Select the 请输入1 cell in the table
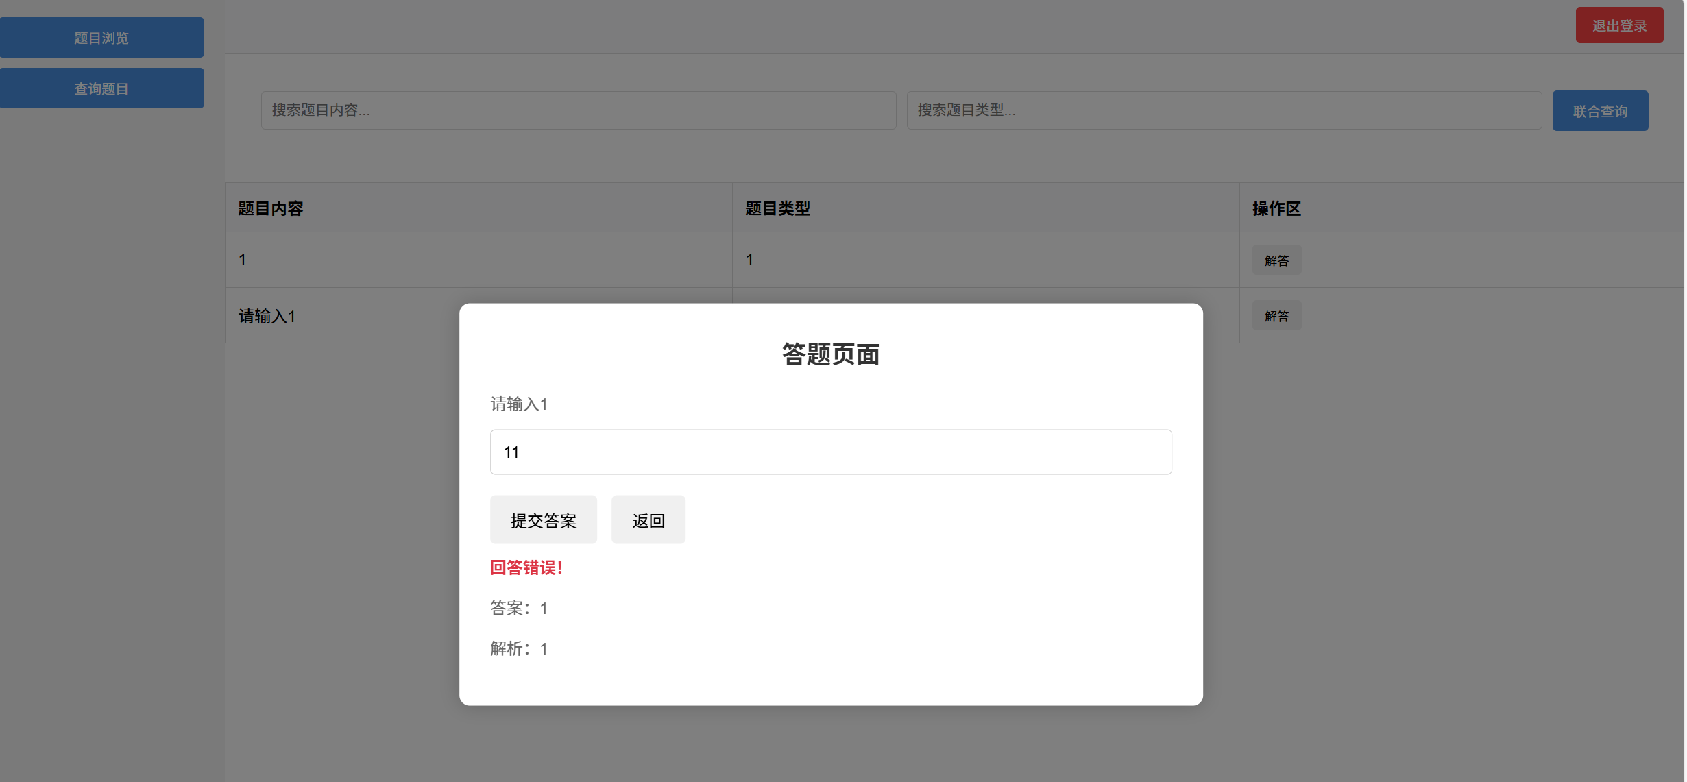Image resolution: width=1687 pixels, height=782 pixels. (267, 316)
